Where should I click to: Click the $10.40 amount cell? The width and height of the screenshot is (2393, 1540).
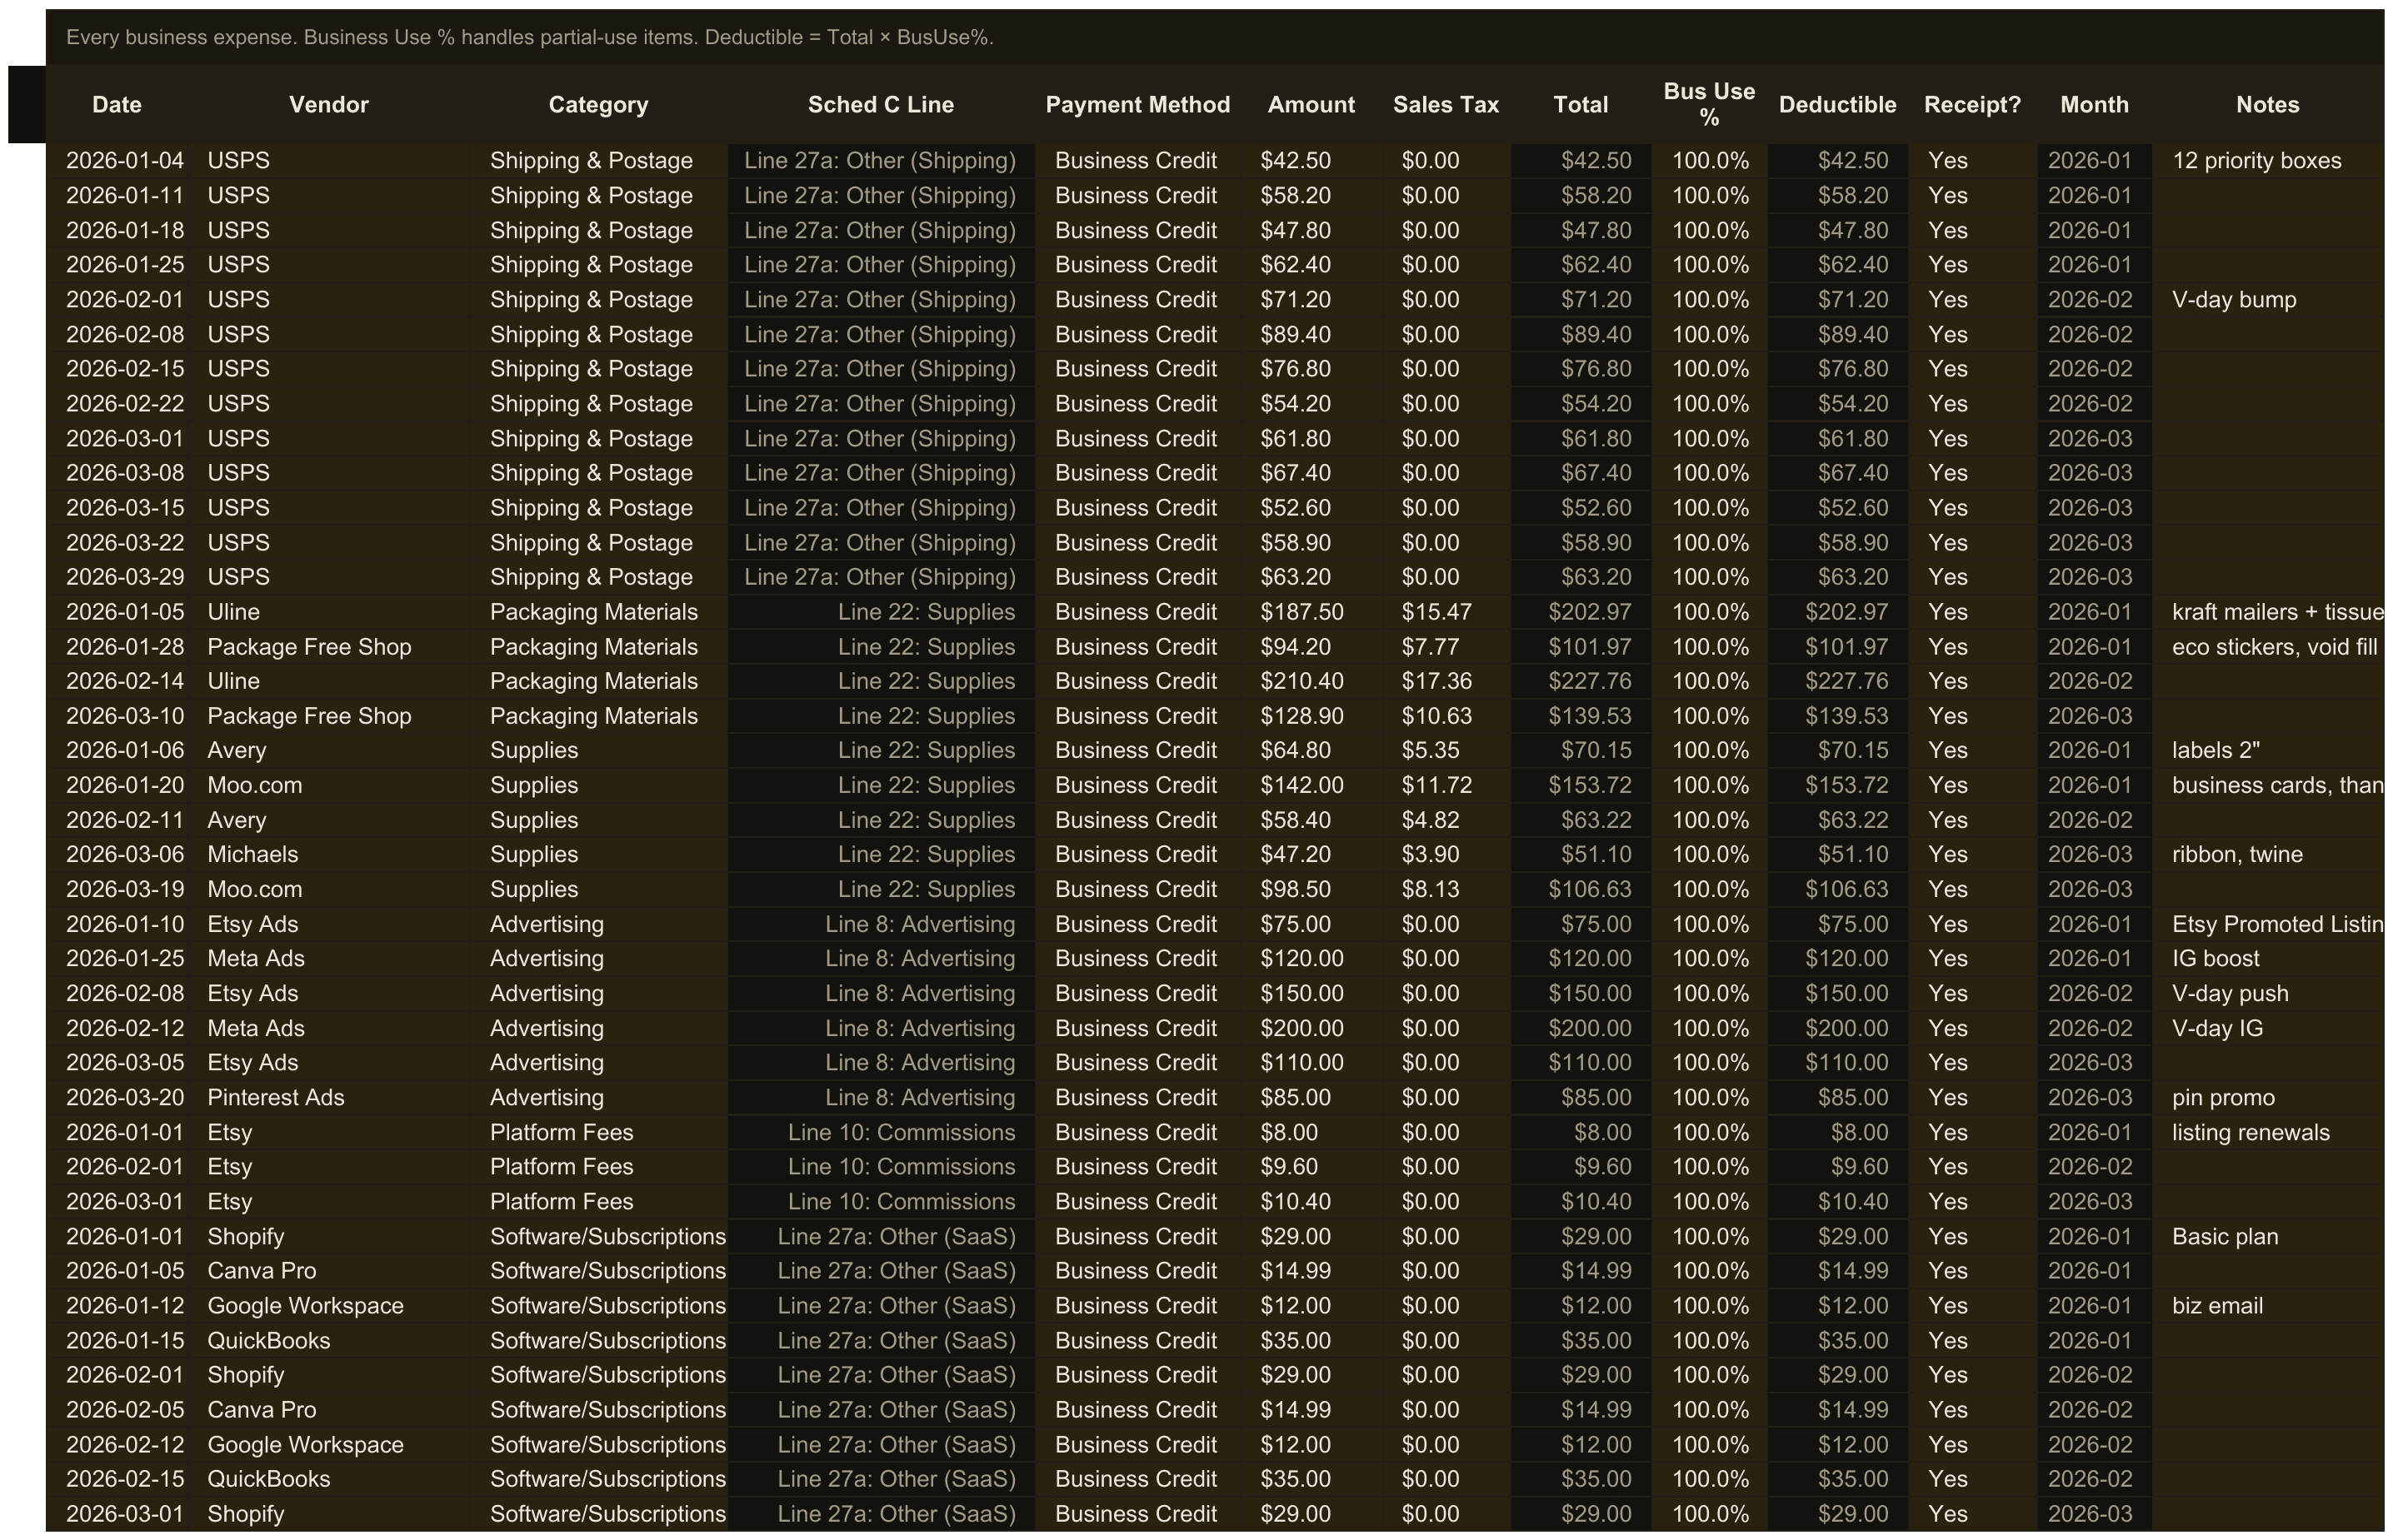click(1311, 1201)
